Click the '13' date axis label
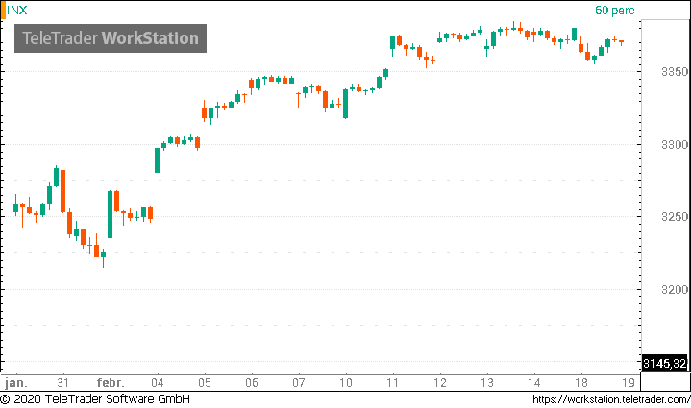 487,382
